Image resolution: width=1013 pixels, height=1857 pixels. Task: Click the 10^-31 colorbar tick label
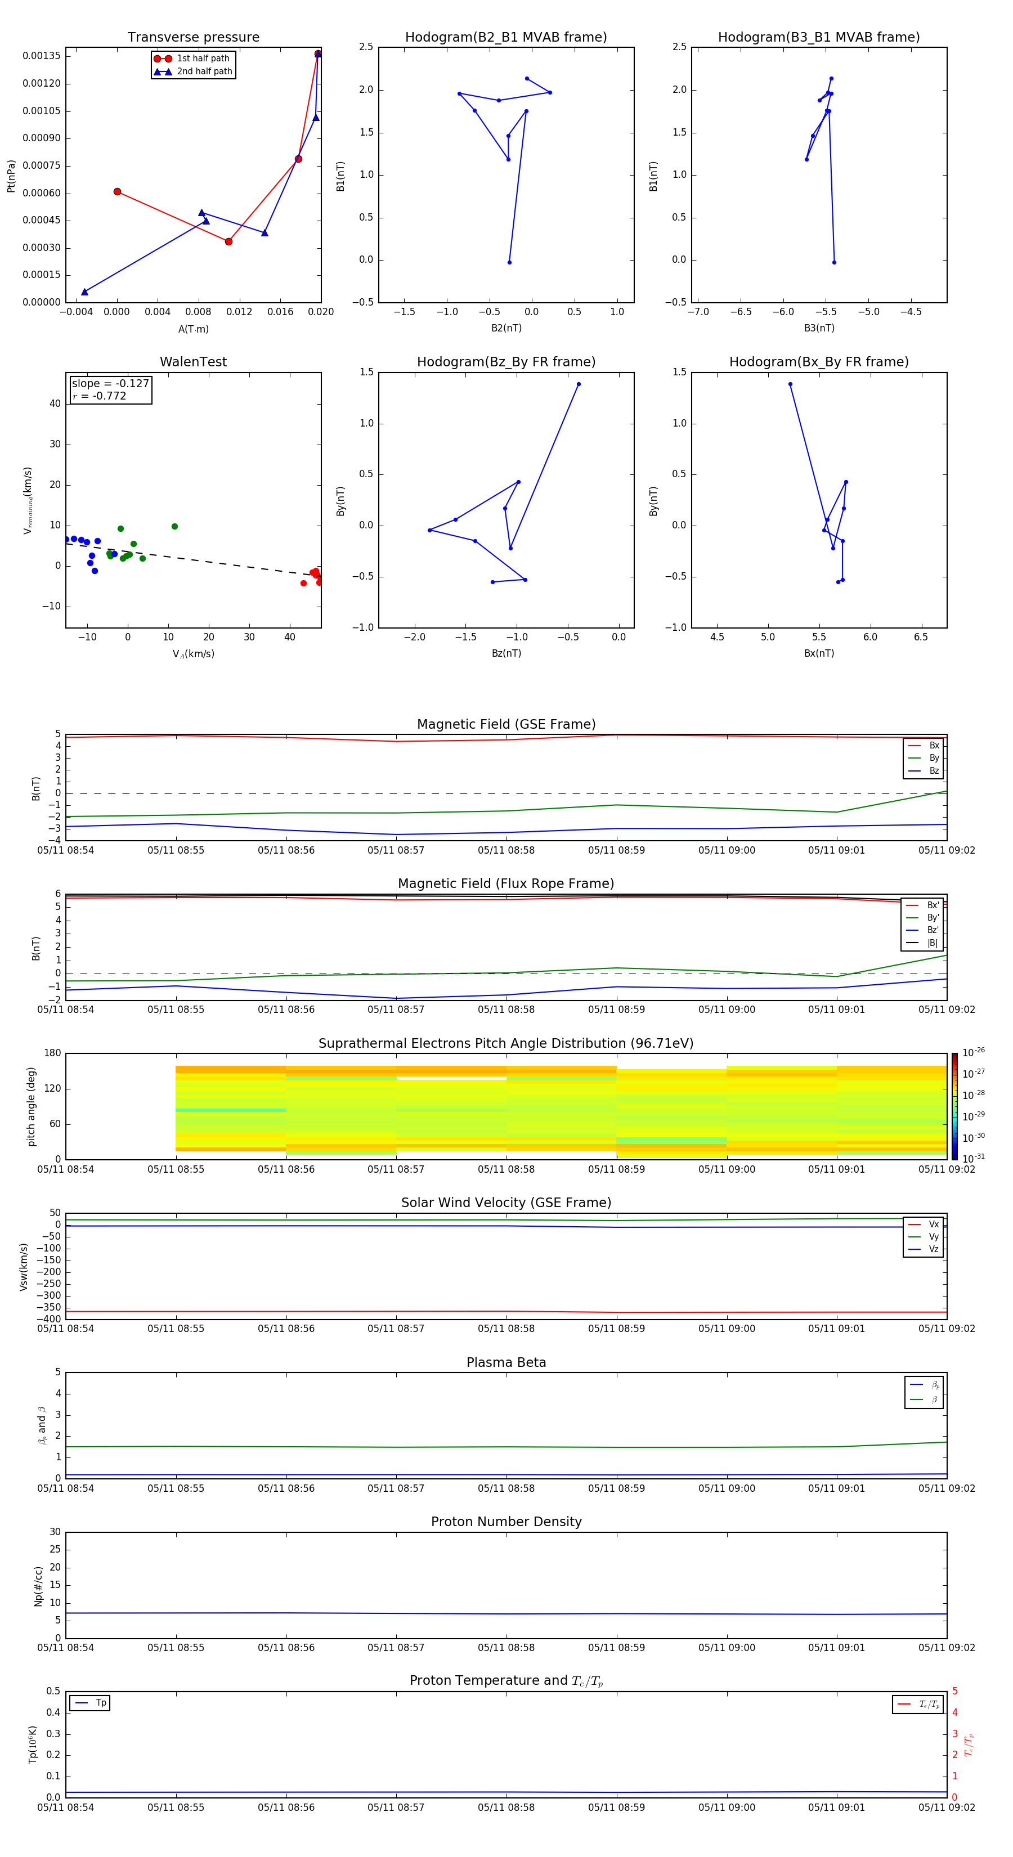pos(972,1159)
